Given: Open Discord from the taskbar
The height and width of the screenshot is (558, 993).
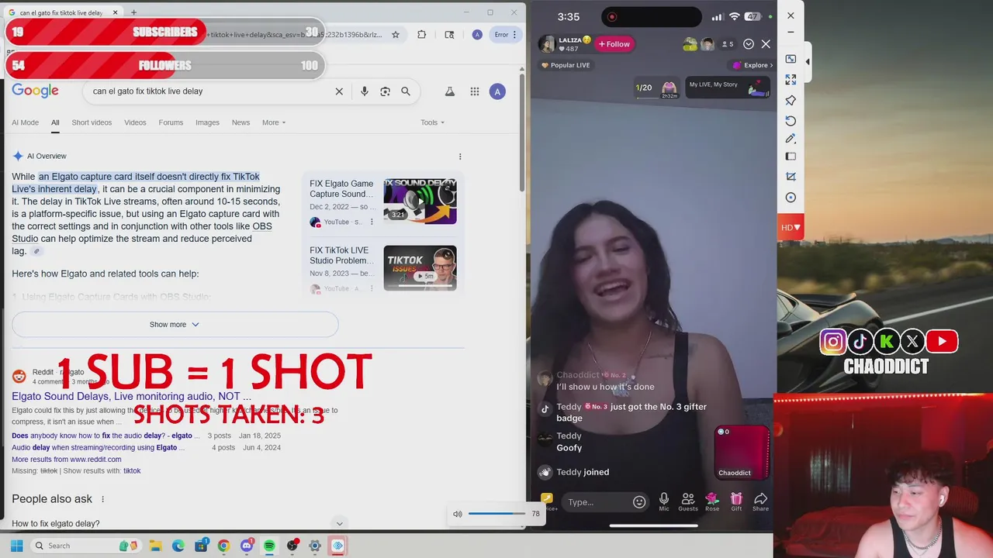Looking at the screenshot, I should tap(247, 546).
